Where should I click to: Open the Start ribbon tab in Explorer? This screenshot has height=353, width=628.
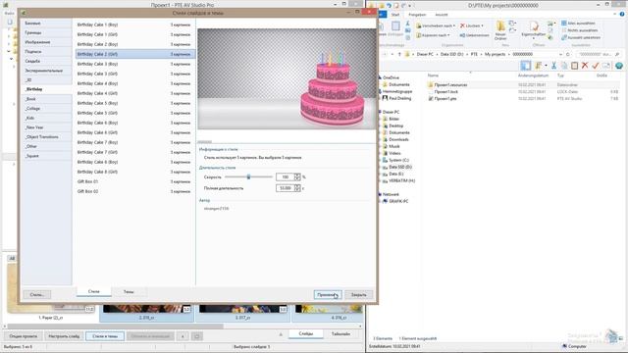coord(395,15)
